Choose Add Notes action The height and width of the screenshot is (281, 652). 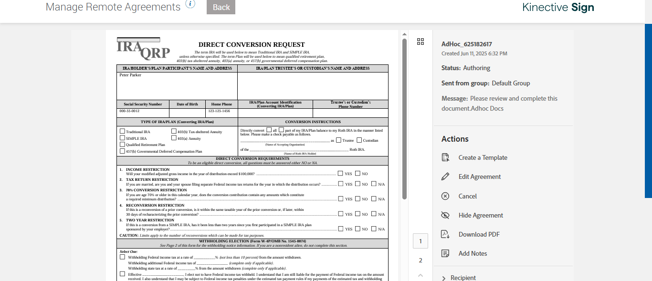(473, 253)
